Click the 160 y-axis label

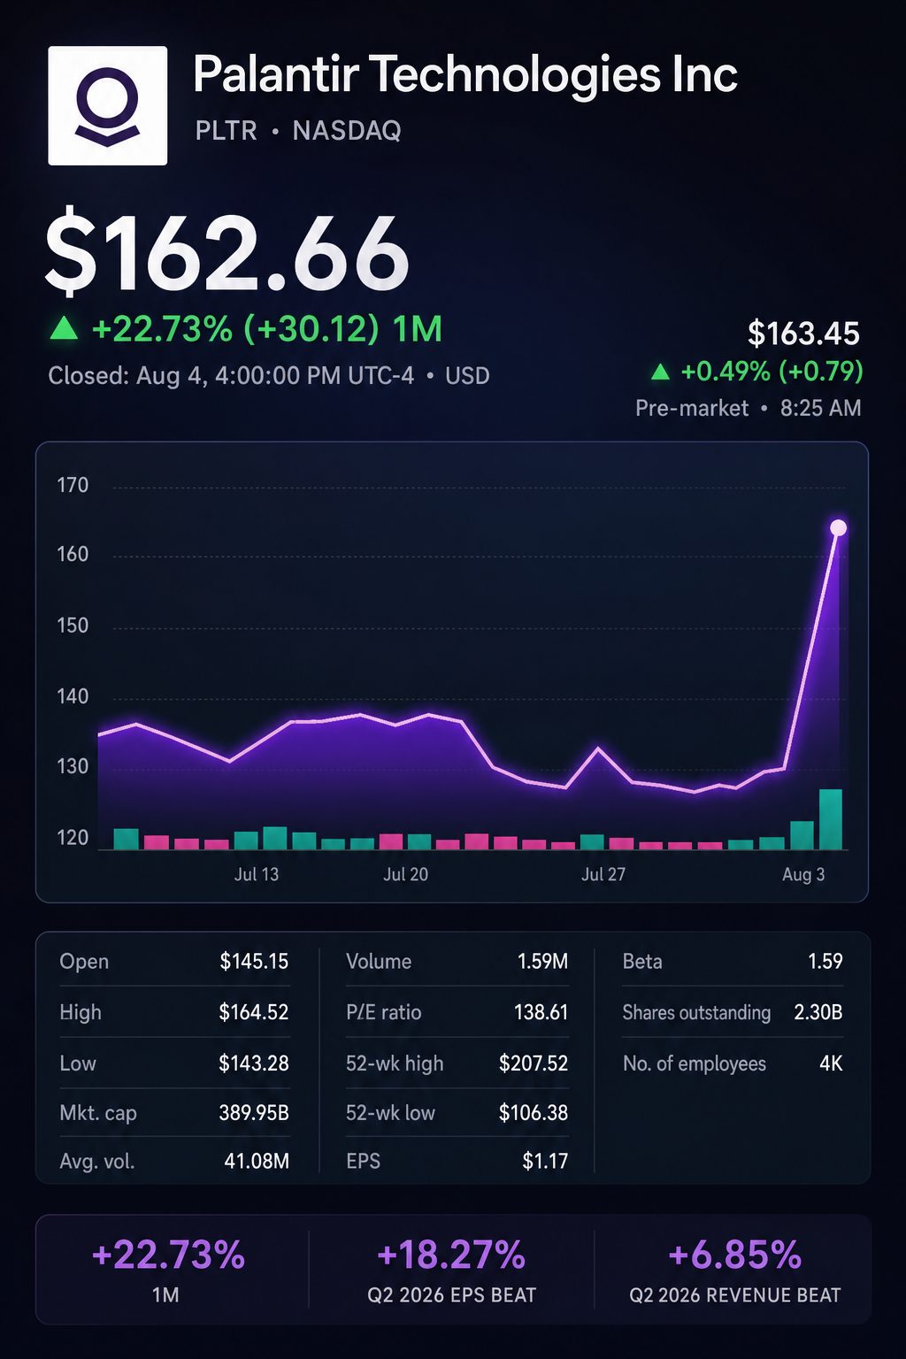click(73, 555)
